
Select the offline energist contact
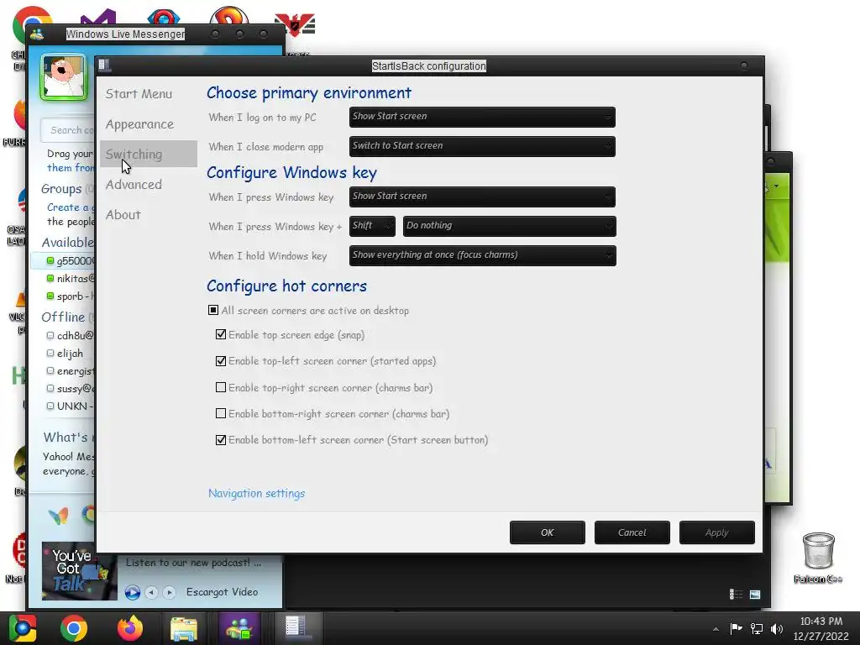click(71, 370)
